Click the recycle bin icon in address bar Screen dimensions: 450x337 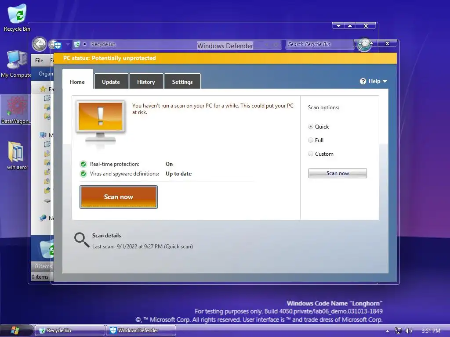pyautogui.click(x=77, y=44)
